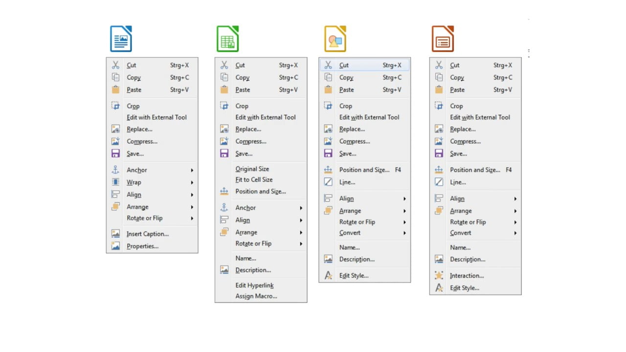Click the Insert Caption icon in Writer menu

115,234
